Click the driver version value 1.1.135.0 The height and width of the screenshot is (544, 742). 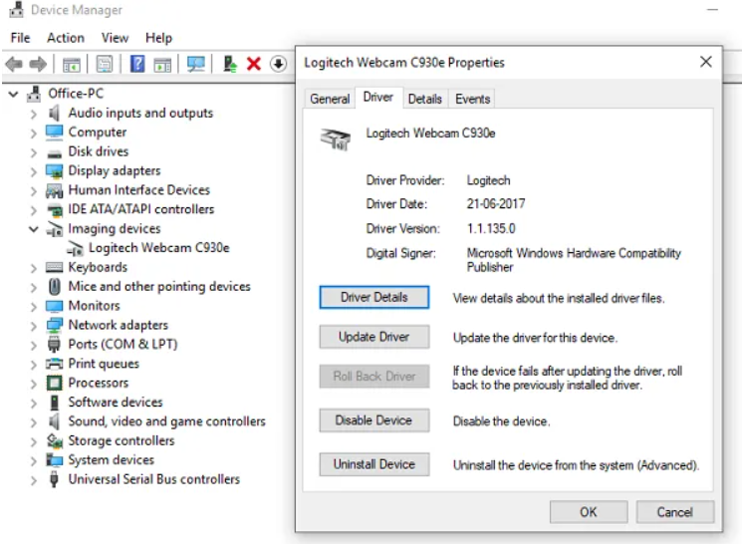491,229
